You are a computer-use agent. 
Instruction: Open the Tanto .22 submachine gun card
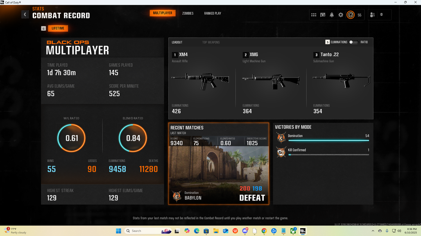341,83
